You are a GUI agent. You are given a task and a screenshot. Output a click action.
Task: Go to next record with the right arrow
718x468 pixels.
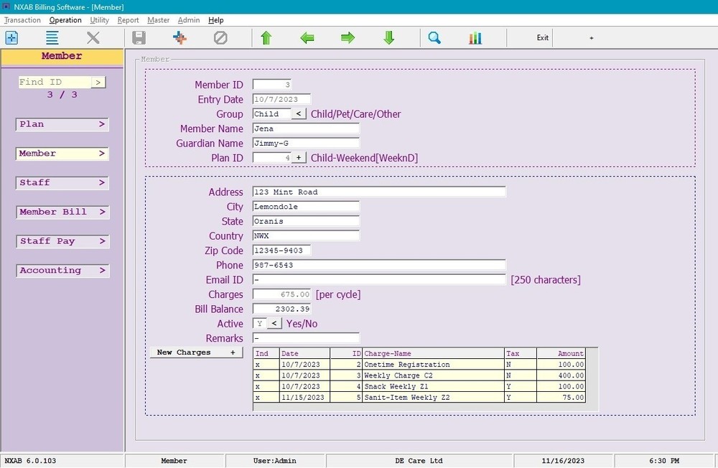348,38
